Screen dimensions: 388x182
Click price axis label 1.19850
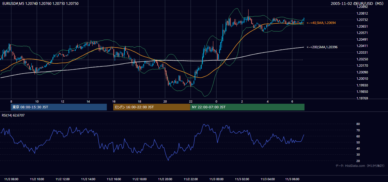362,92
